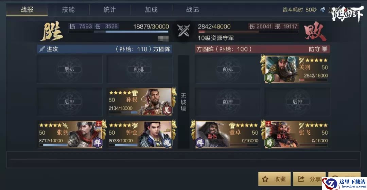Open the 统计 tab
Screen dimensions: 367x190
pyautogui.click(x=110, y=10)
